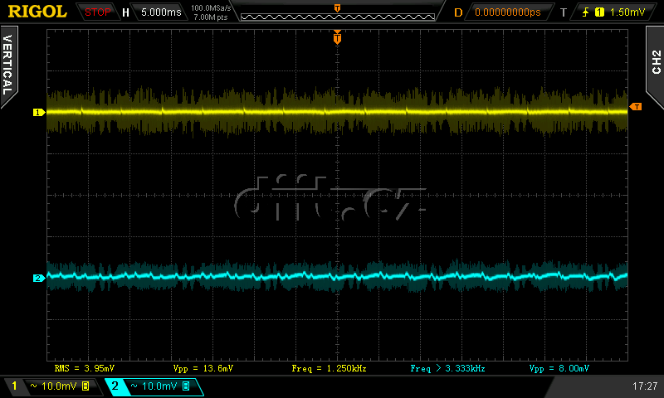
Task: Click the RIGOL logo
Action: click(37, 12)
